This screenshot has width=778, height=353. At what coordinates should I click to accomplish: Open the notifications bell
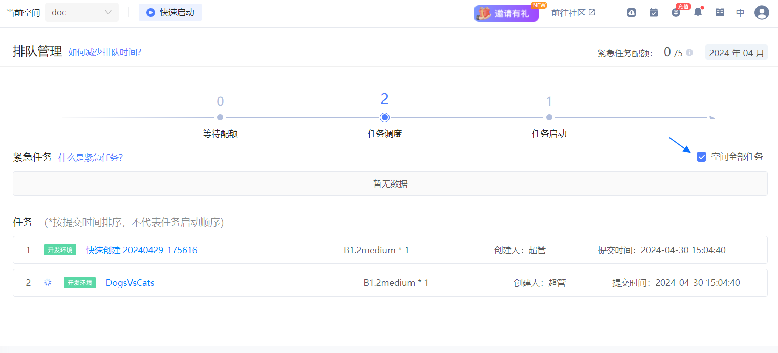[698, 13]
